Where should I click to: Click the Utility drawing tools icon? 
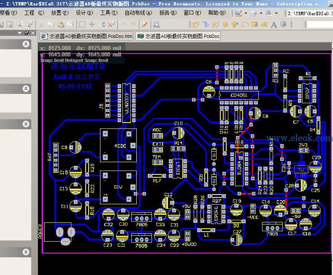click(238, 13)
